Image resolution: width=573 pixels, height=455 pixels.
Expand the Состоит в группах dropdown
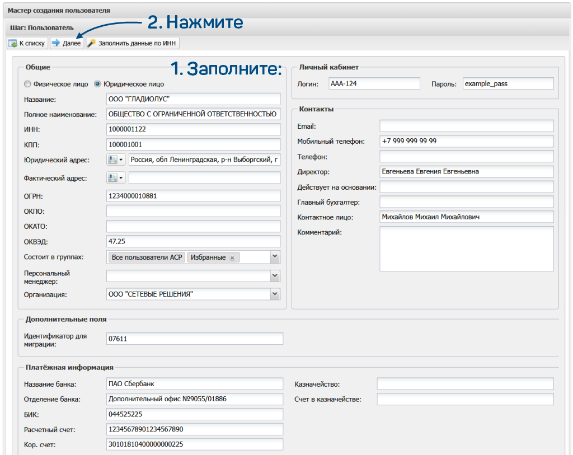coord(274,257)
